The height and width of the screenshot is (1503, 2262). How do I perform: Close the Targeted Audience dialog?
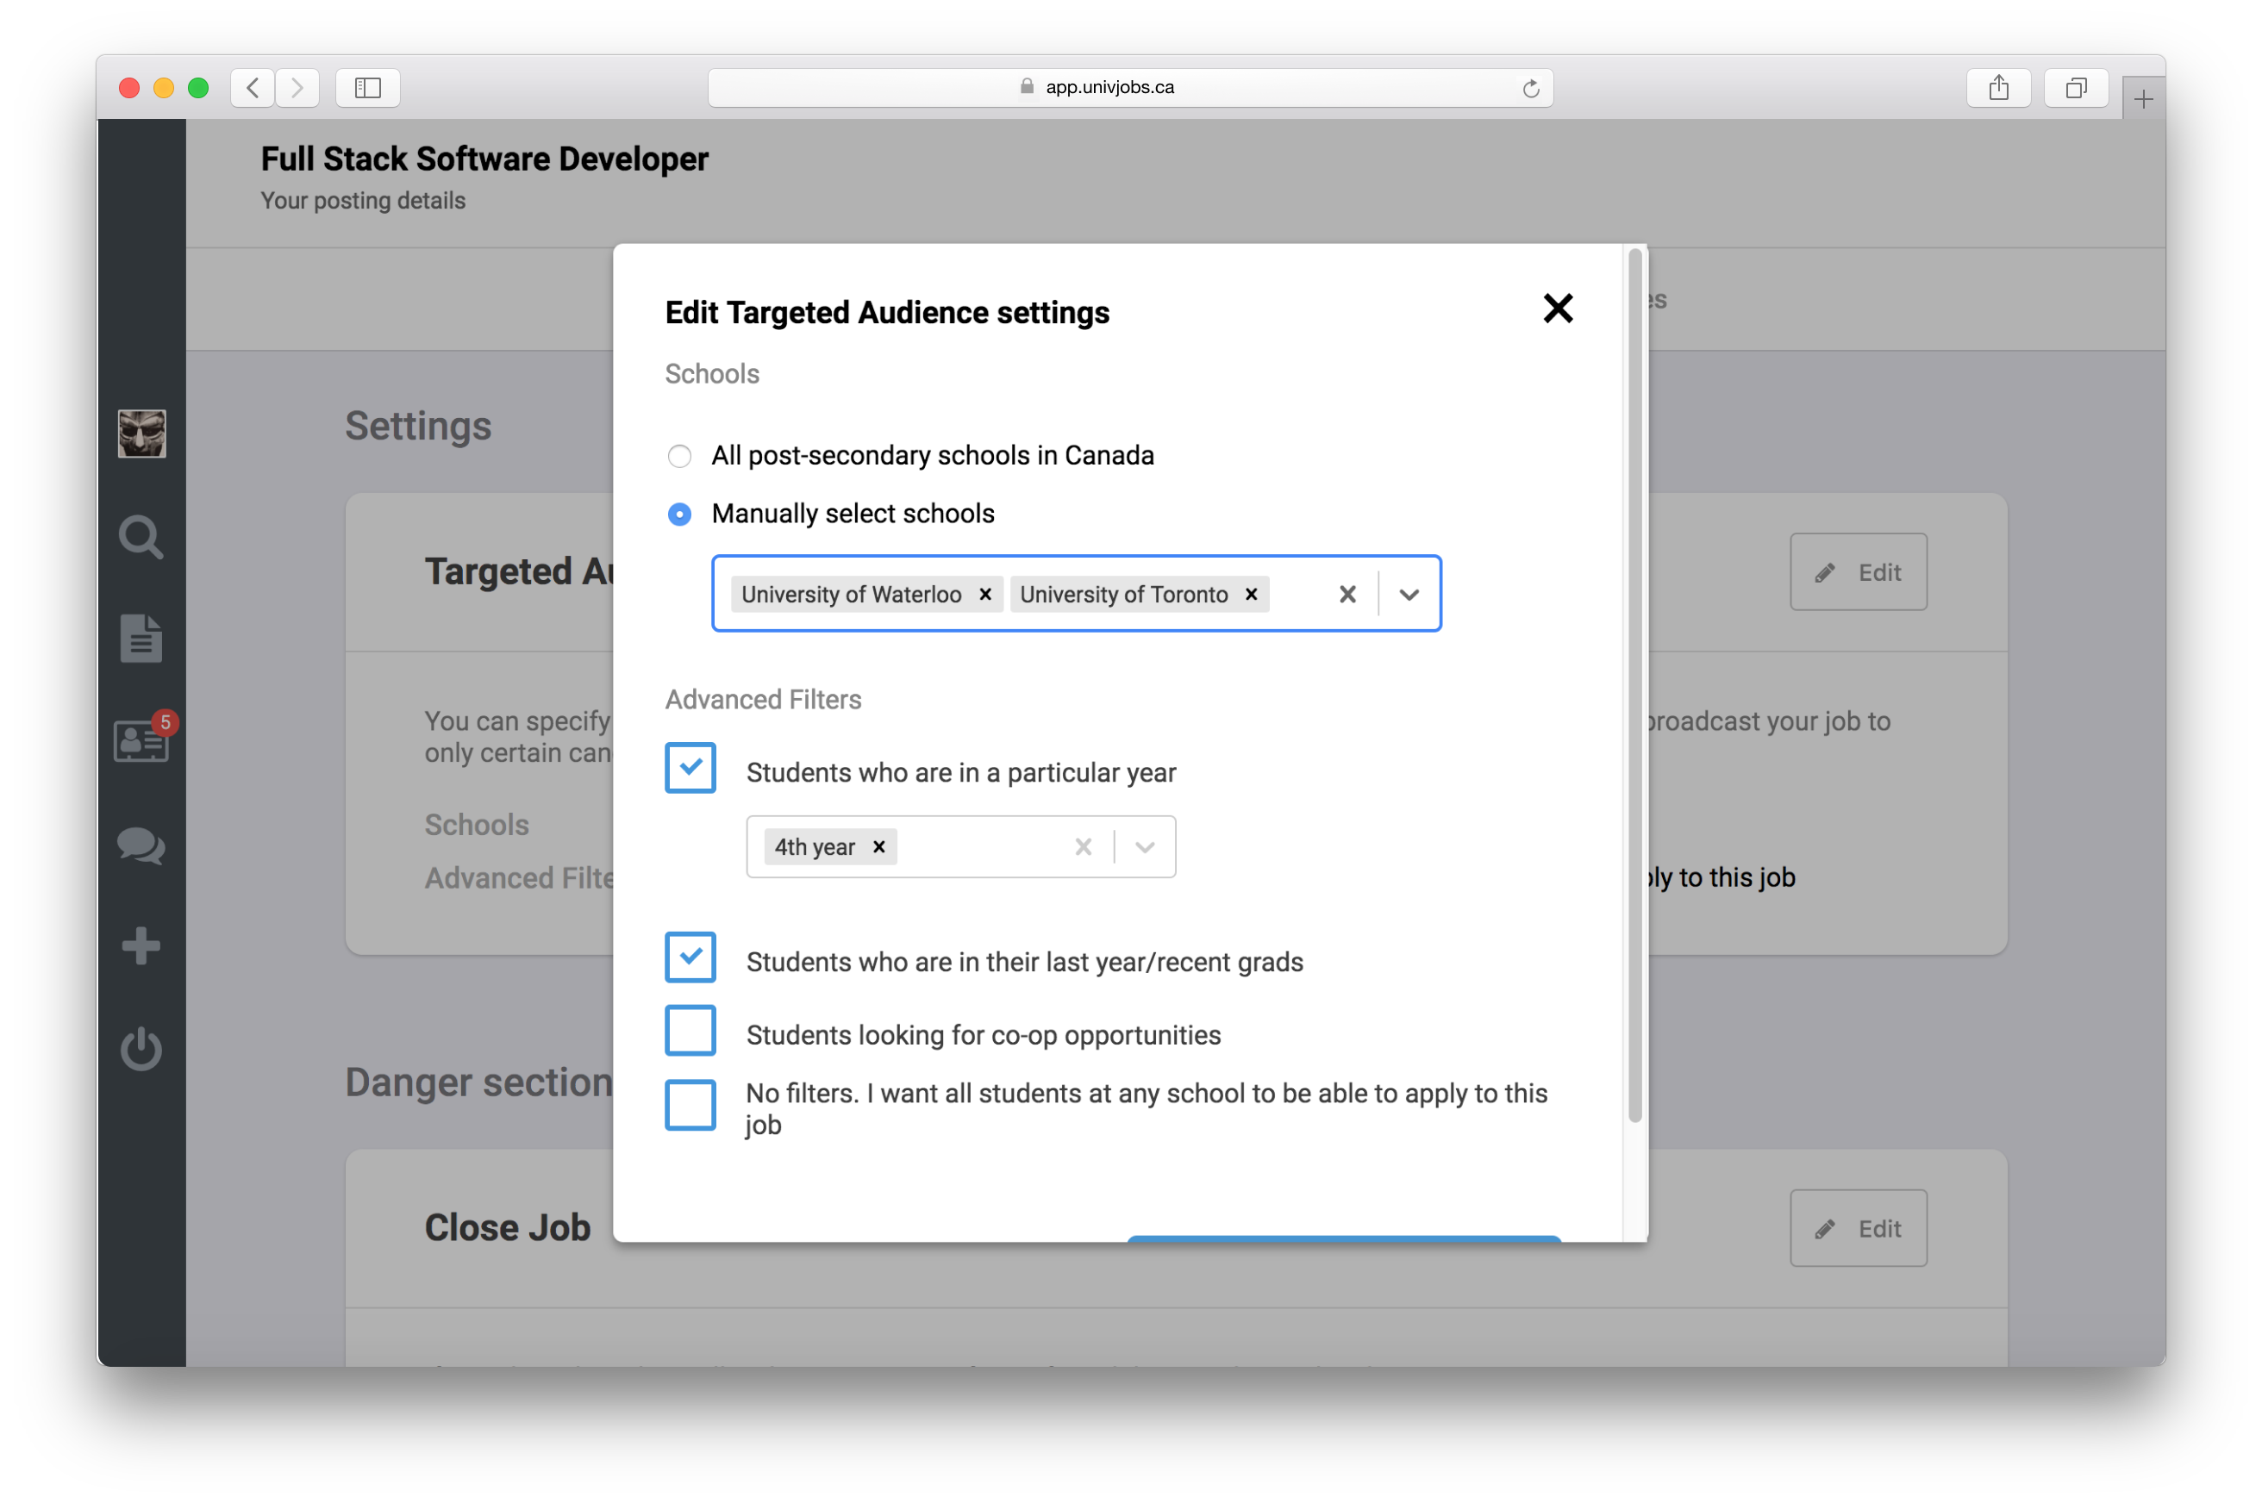[1557, 309]
